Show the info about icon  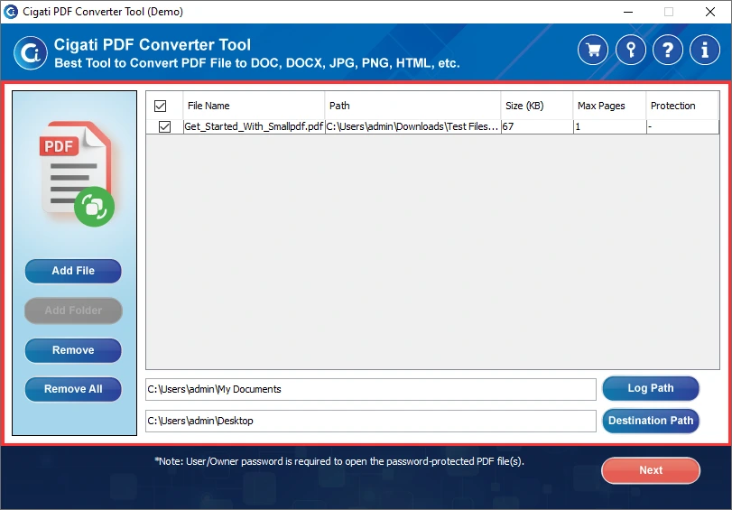[705, 50]
